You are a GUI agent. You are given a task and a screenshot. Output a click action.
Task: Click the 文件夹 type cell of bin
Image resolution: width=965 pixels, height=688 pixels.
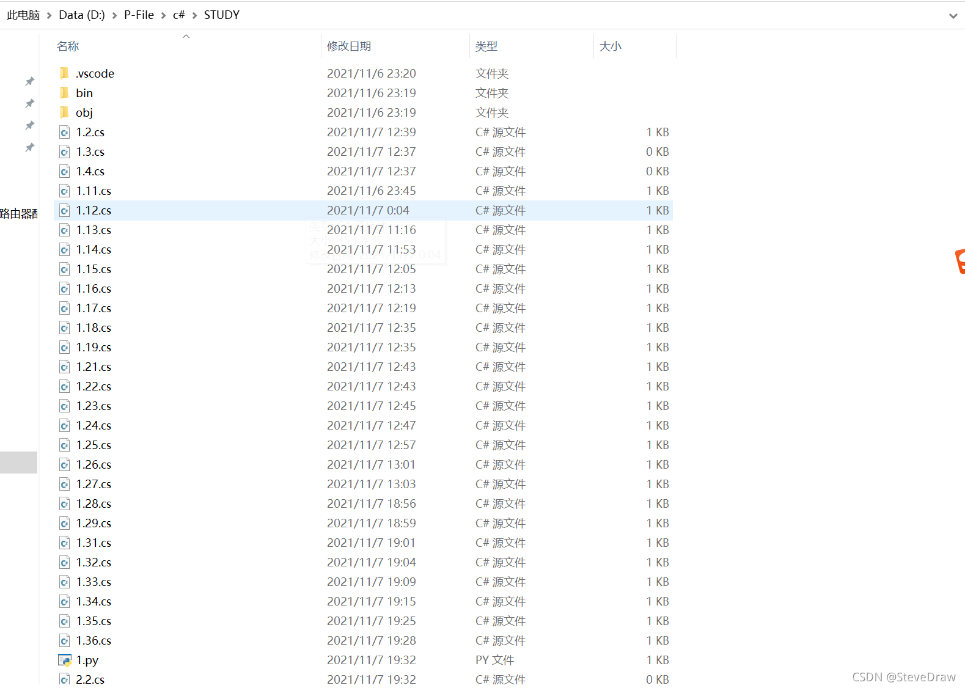pyautogui.click(x=492, y=93)
